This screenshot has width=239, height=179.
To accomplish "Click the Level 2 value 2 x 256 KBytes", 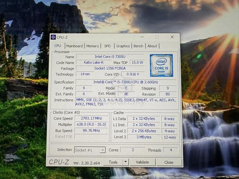I will pyautogui.click(x=144, y=131).
